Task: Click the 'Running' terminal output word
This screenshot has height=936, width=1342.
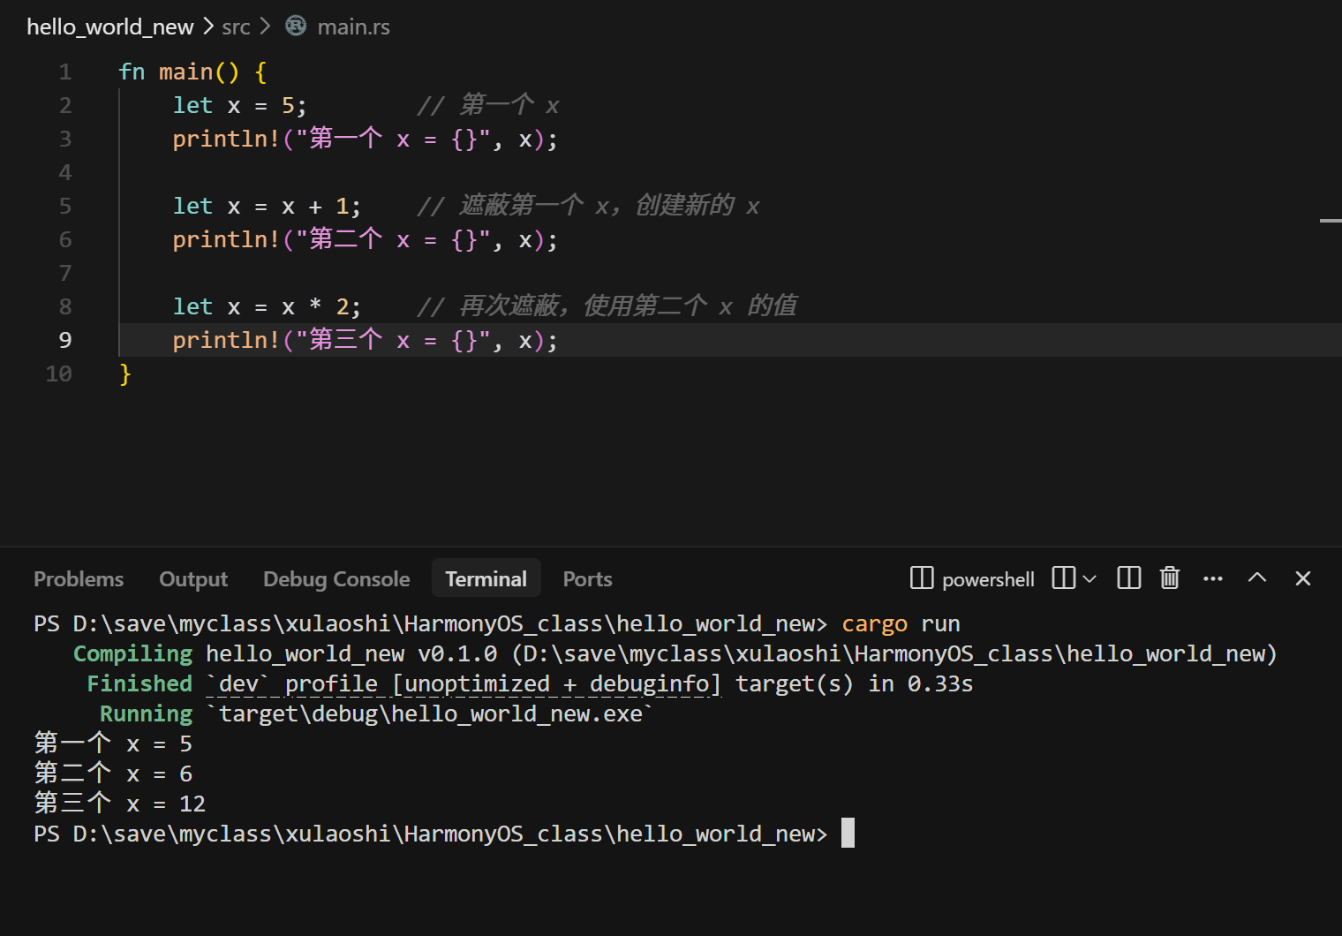Action: coord(146,713)
